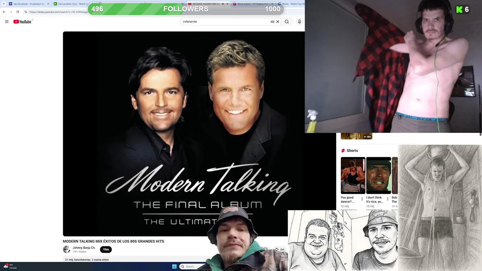The width and height of the screenshot is (482, 271).
Task: Click the browser back arrow
Action: (4, 12)
